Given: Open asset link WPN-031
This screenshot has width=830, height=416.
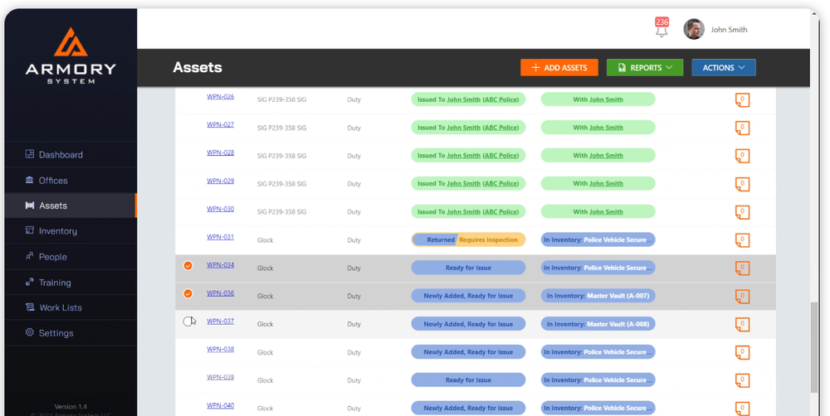Looking at the screenshot, I should [x=220, y=237].
